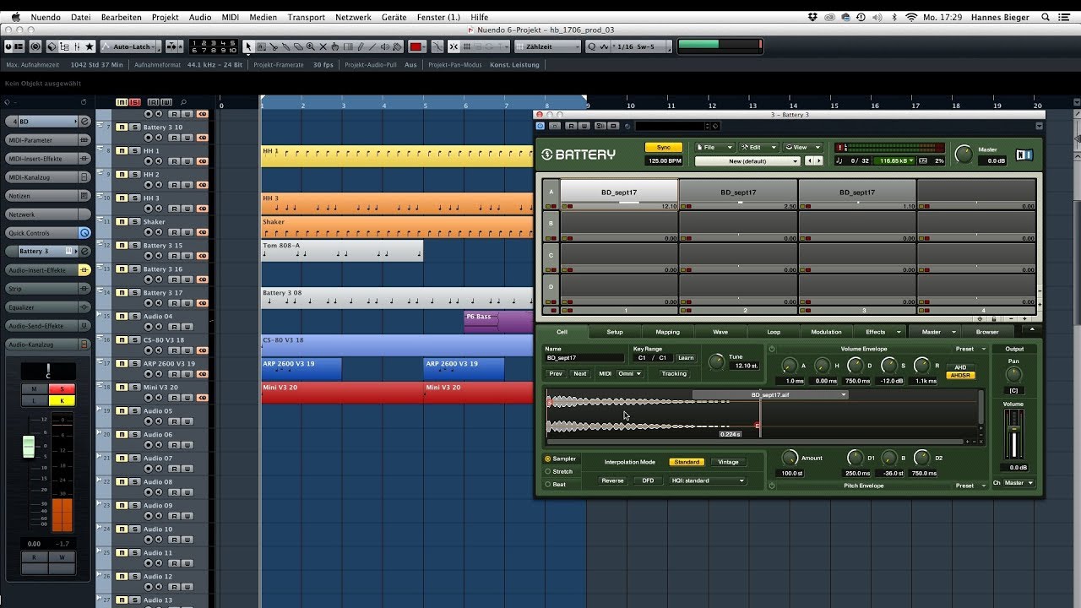Select the arrow Object Selection tool
1081x608 pixels.
click(x=248, y=46)
